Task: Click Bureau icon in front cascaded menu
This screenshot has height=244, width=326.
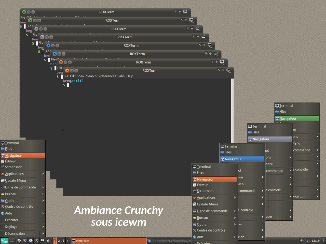Action: (x=195, y=218)
